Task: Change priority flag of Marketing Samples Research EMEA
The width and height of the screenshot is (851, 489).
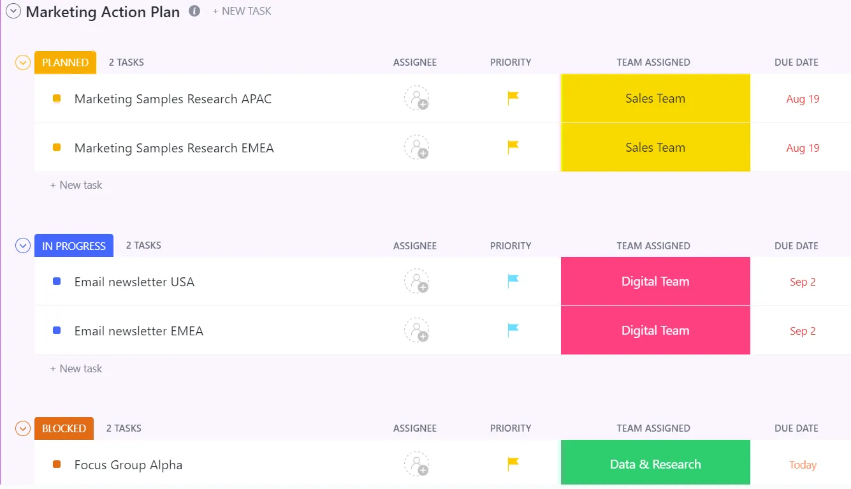Action: point(513,147)
